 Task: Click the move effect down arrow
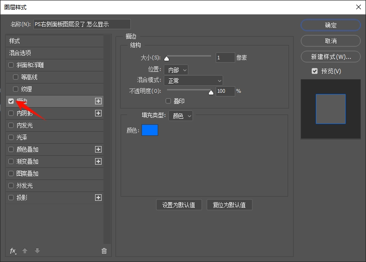pyautogui.click(x=37, y=251)
